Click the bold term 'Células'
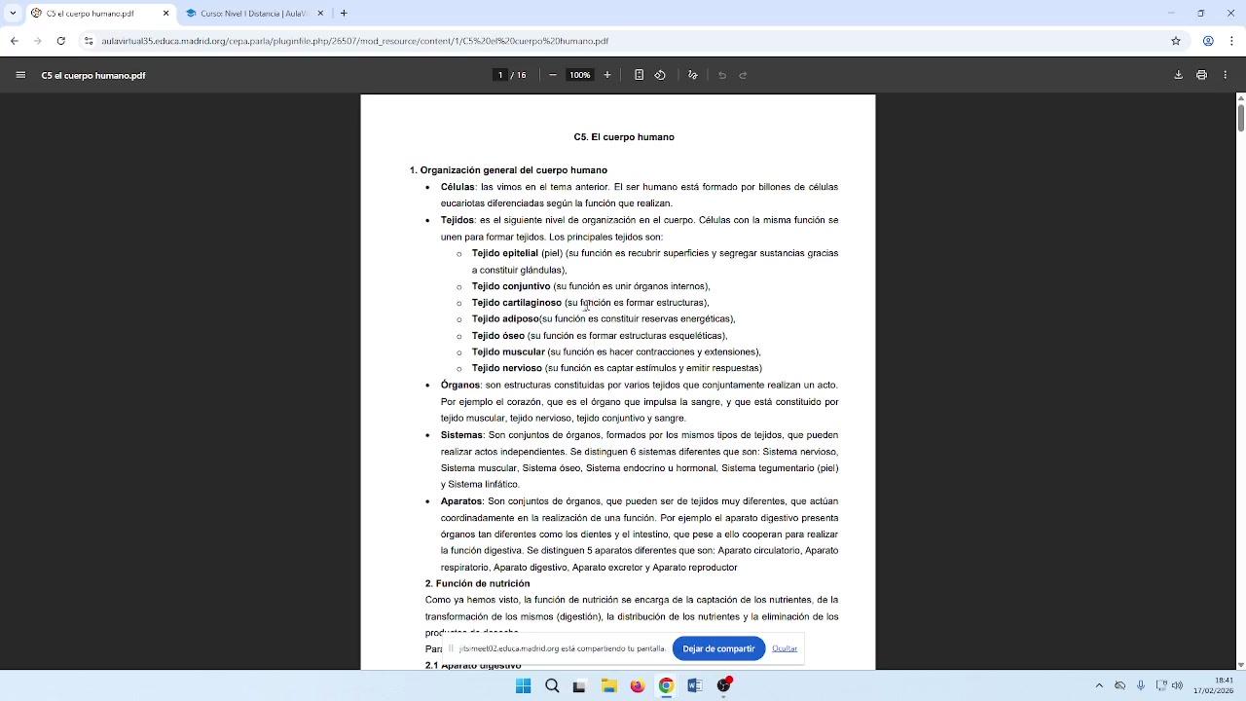 tap(458, 187)
